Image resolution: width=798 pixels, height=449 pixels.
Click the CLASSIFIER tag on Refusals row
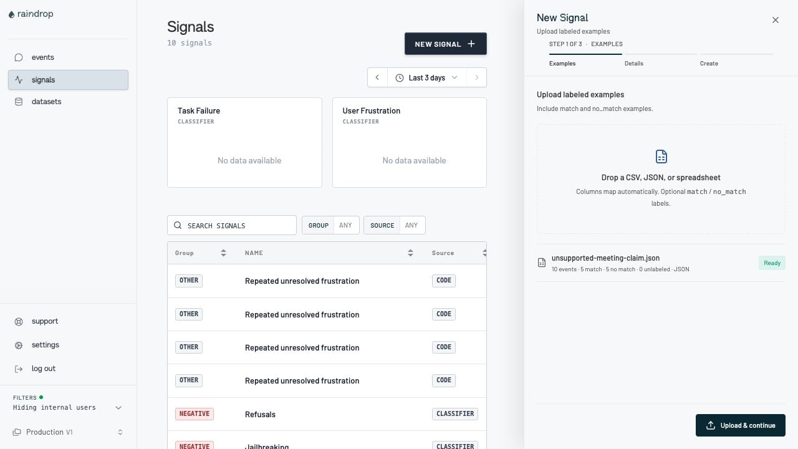coord(455,414)
